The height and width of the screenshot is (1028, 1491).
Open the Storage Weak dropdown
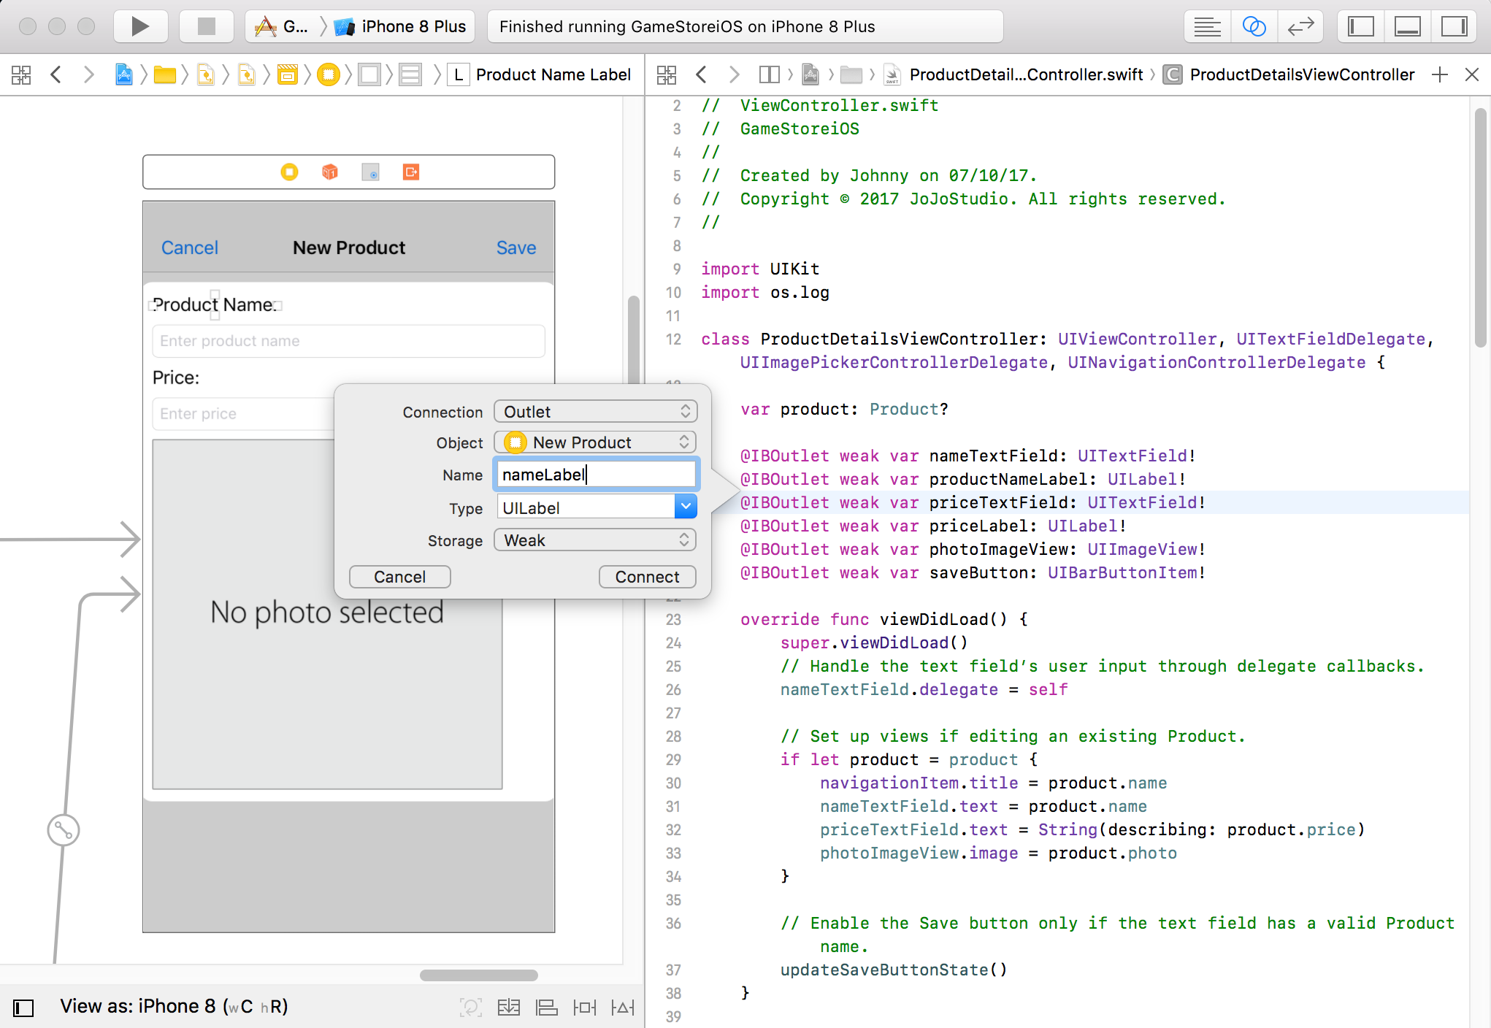596,540
